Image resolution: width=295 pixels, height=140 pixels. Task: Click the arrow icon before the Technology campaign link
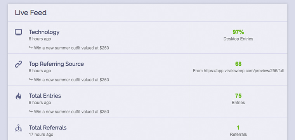pos(31,48)
